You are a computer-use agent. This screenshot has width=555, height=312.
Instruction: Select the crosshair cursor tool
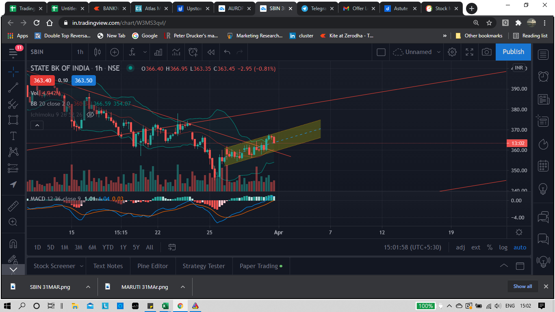pos(13,72)
